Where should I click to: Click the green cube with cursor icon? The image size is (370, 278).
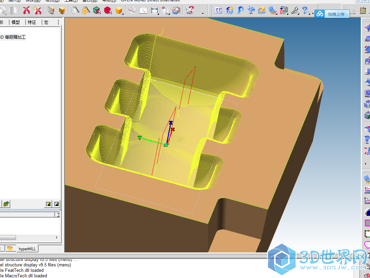pyautogui.click(x=97, y=10)
